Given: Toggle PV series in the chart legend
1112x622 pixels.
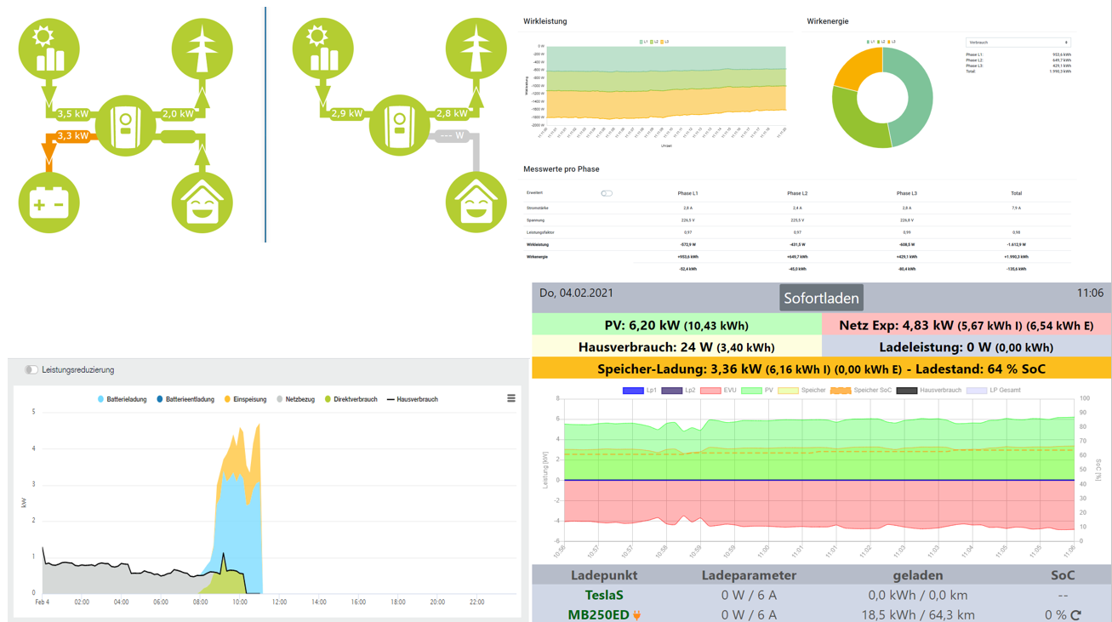Looking at the screenshot, I should point(757,391).
